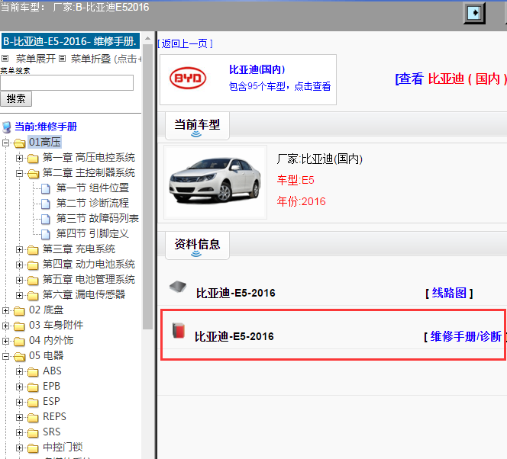Click the grey wiring diagram book icon
507x459 pixels.
[178, 287]
